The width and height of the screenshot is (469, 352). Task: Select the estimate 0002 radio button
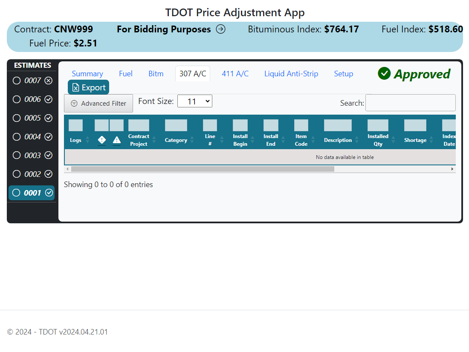tap(17, 174)
